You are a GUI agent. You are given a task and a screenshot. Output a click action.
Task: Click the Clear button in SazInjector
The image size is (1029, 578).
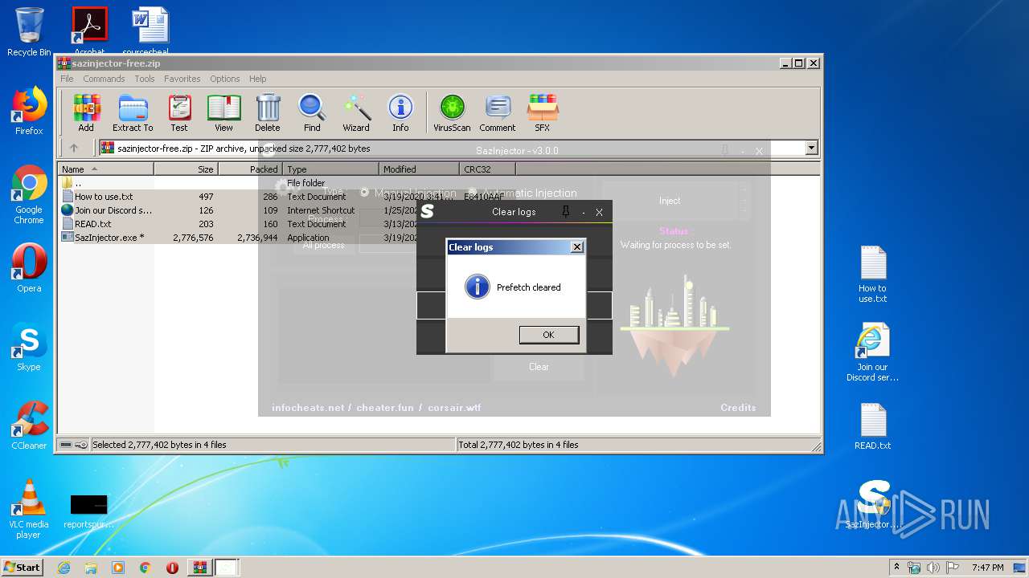(x=539, y=367)
